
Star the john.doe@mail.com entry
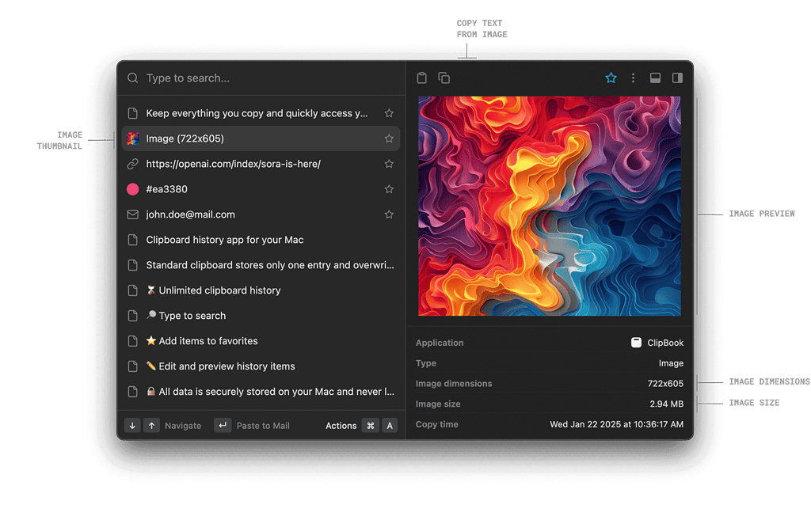point(389,214)
